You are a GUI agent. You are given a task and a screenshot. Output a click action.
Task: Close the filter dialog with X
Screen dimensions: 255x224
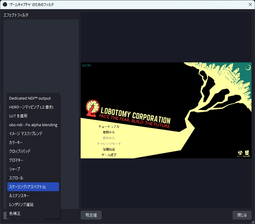(250, 4)
